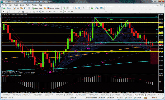Select the Text Label tool
Image resolution: width=165 pixels, height=100 pixels.
(x=34, y=12)
